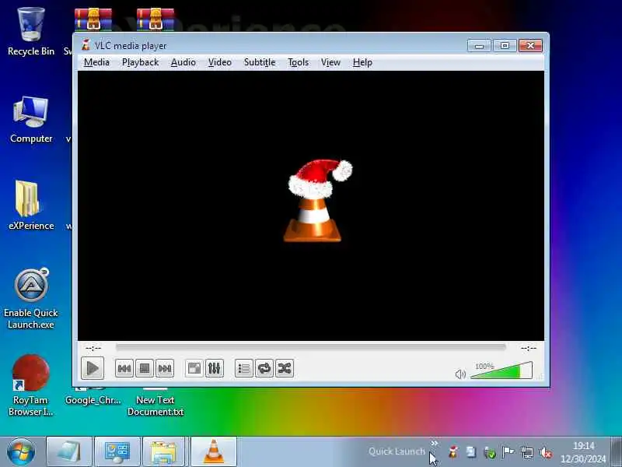Open the View menu
The height and width of the screenshot is (467, 622).
tap(330, 62)
